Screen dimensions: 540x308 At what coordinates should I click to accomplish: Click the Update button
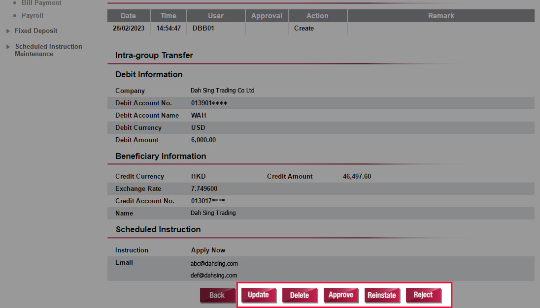(x=258, y=295)
